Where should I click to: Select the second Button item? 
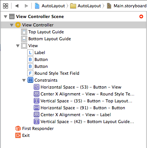[41, 66]
